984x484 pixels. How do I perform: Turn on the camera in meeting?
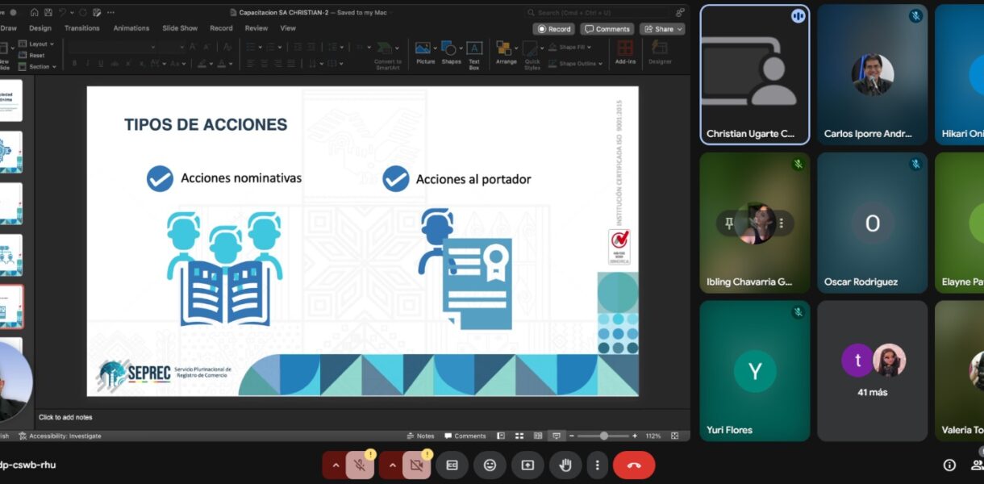(417, 465)
